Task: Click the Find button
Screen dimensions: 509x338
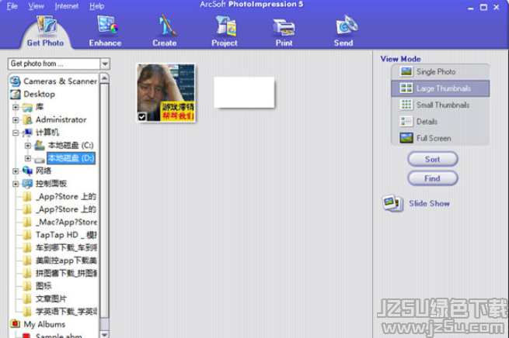Action: (x=433, y=178)
